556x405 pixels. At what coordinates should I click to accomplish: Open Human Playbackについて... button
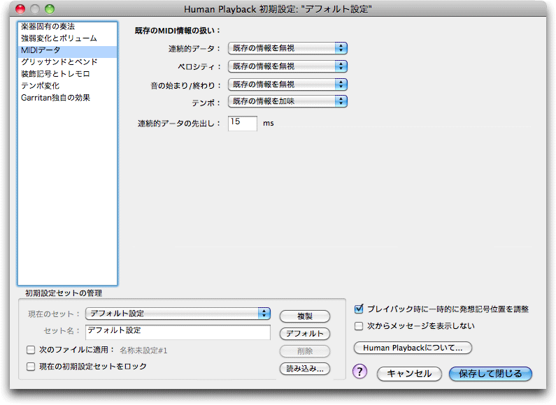413,348
